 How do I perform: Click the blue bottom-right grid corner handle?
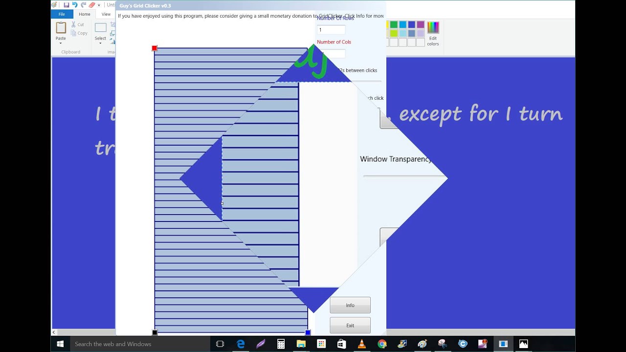pos(308,332)
